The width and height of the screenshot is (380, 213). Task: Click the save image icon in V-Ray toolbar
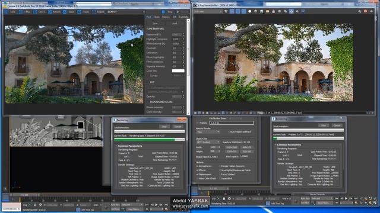pos(261,11)
